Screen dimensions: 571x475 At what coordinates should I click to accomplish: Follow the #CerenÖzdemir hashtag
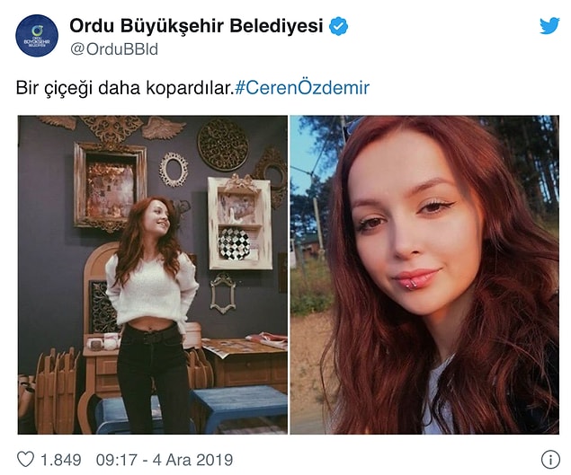(302, 88)
